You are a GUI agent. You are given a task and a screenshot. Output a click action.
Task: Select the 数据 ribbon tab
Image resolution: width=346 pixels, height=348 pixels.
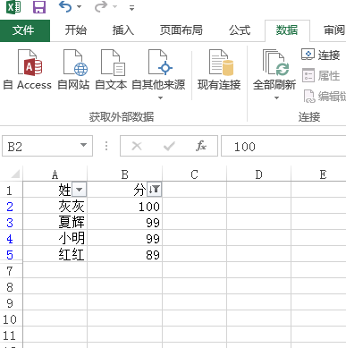click(x=287, y=30)
